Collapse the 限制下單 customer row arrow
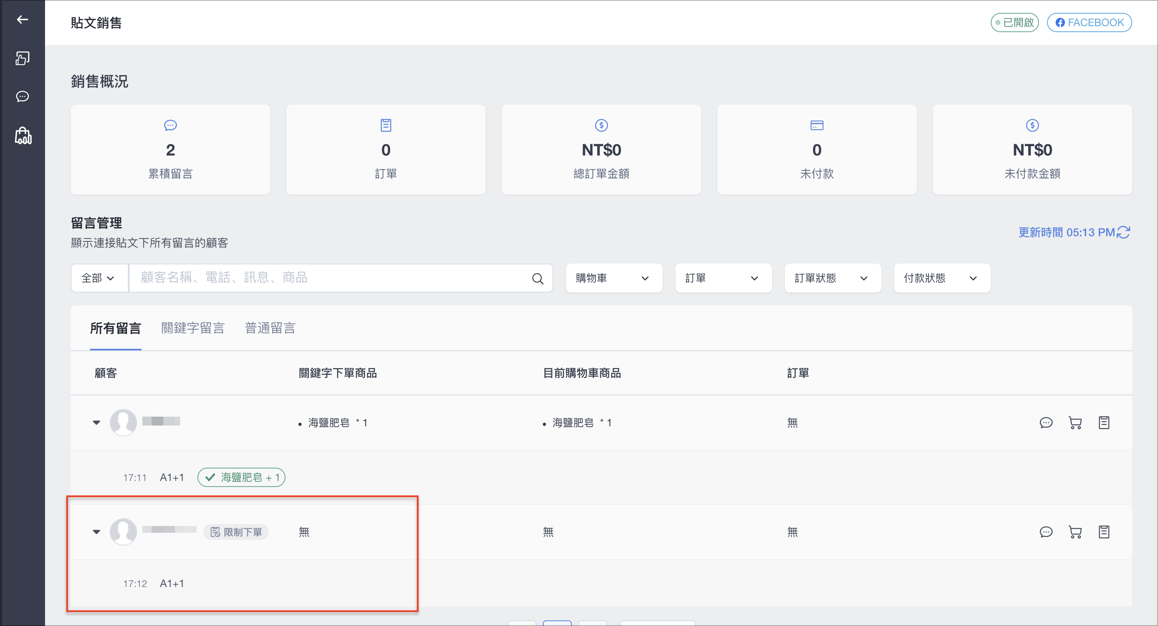Viewport: 1158px width, 626px height. pyautogui.click(x=96, y=532)
